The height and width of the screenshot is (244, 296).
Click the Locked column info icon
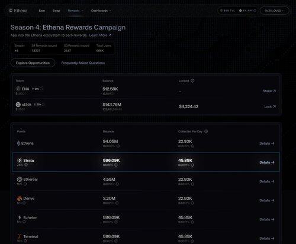click(192, 81)
